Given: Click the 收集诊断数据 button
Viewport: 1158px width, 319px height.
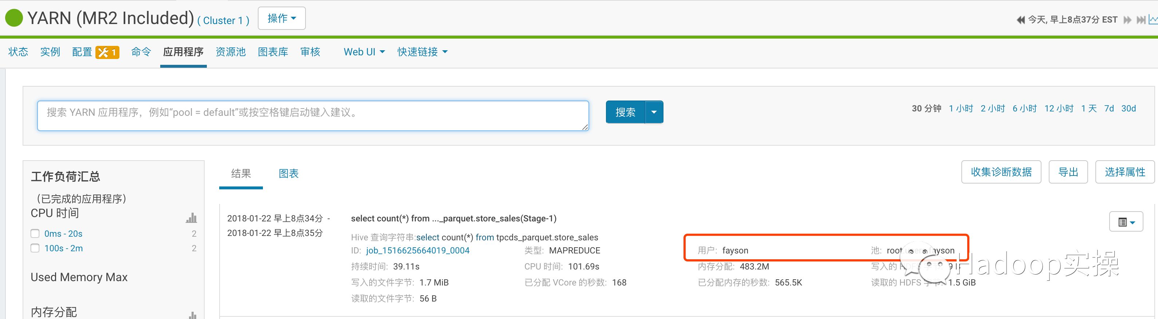Looking at the screenshot, I should [x=1001, y=172].
